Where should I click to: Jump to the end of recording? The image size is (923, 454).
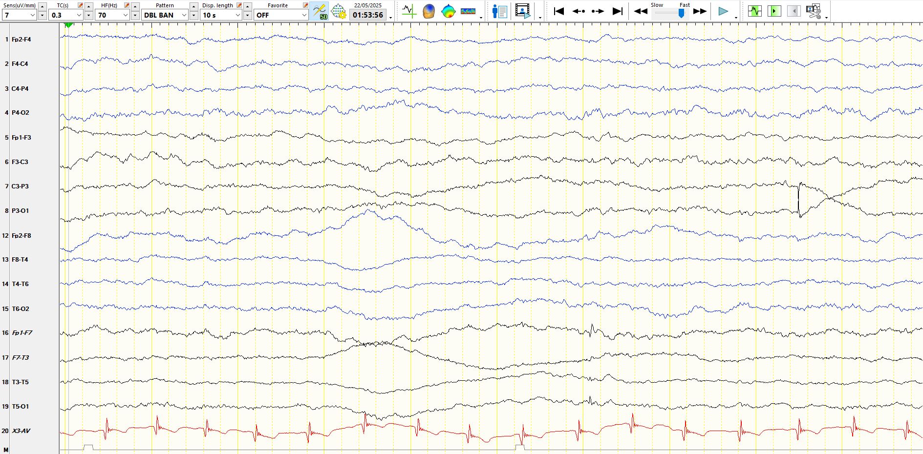click(x=617, y=11)
